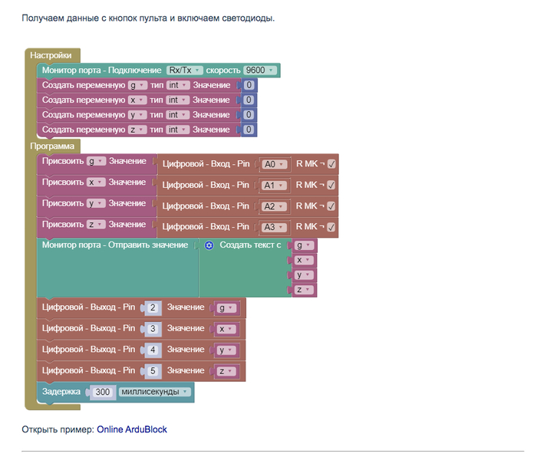
Task: Expand the A2 pin selector dropdown
Action: [x=273, y=206]
